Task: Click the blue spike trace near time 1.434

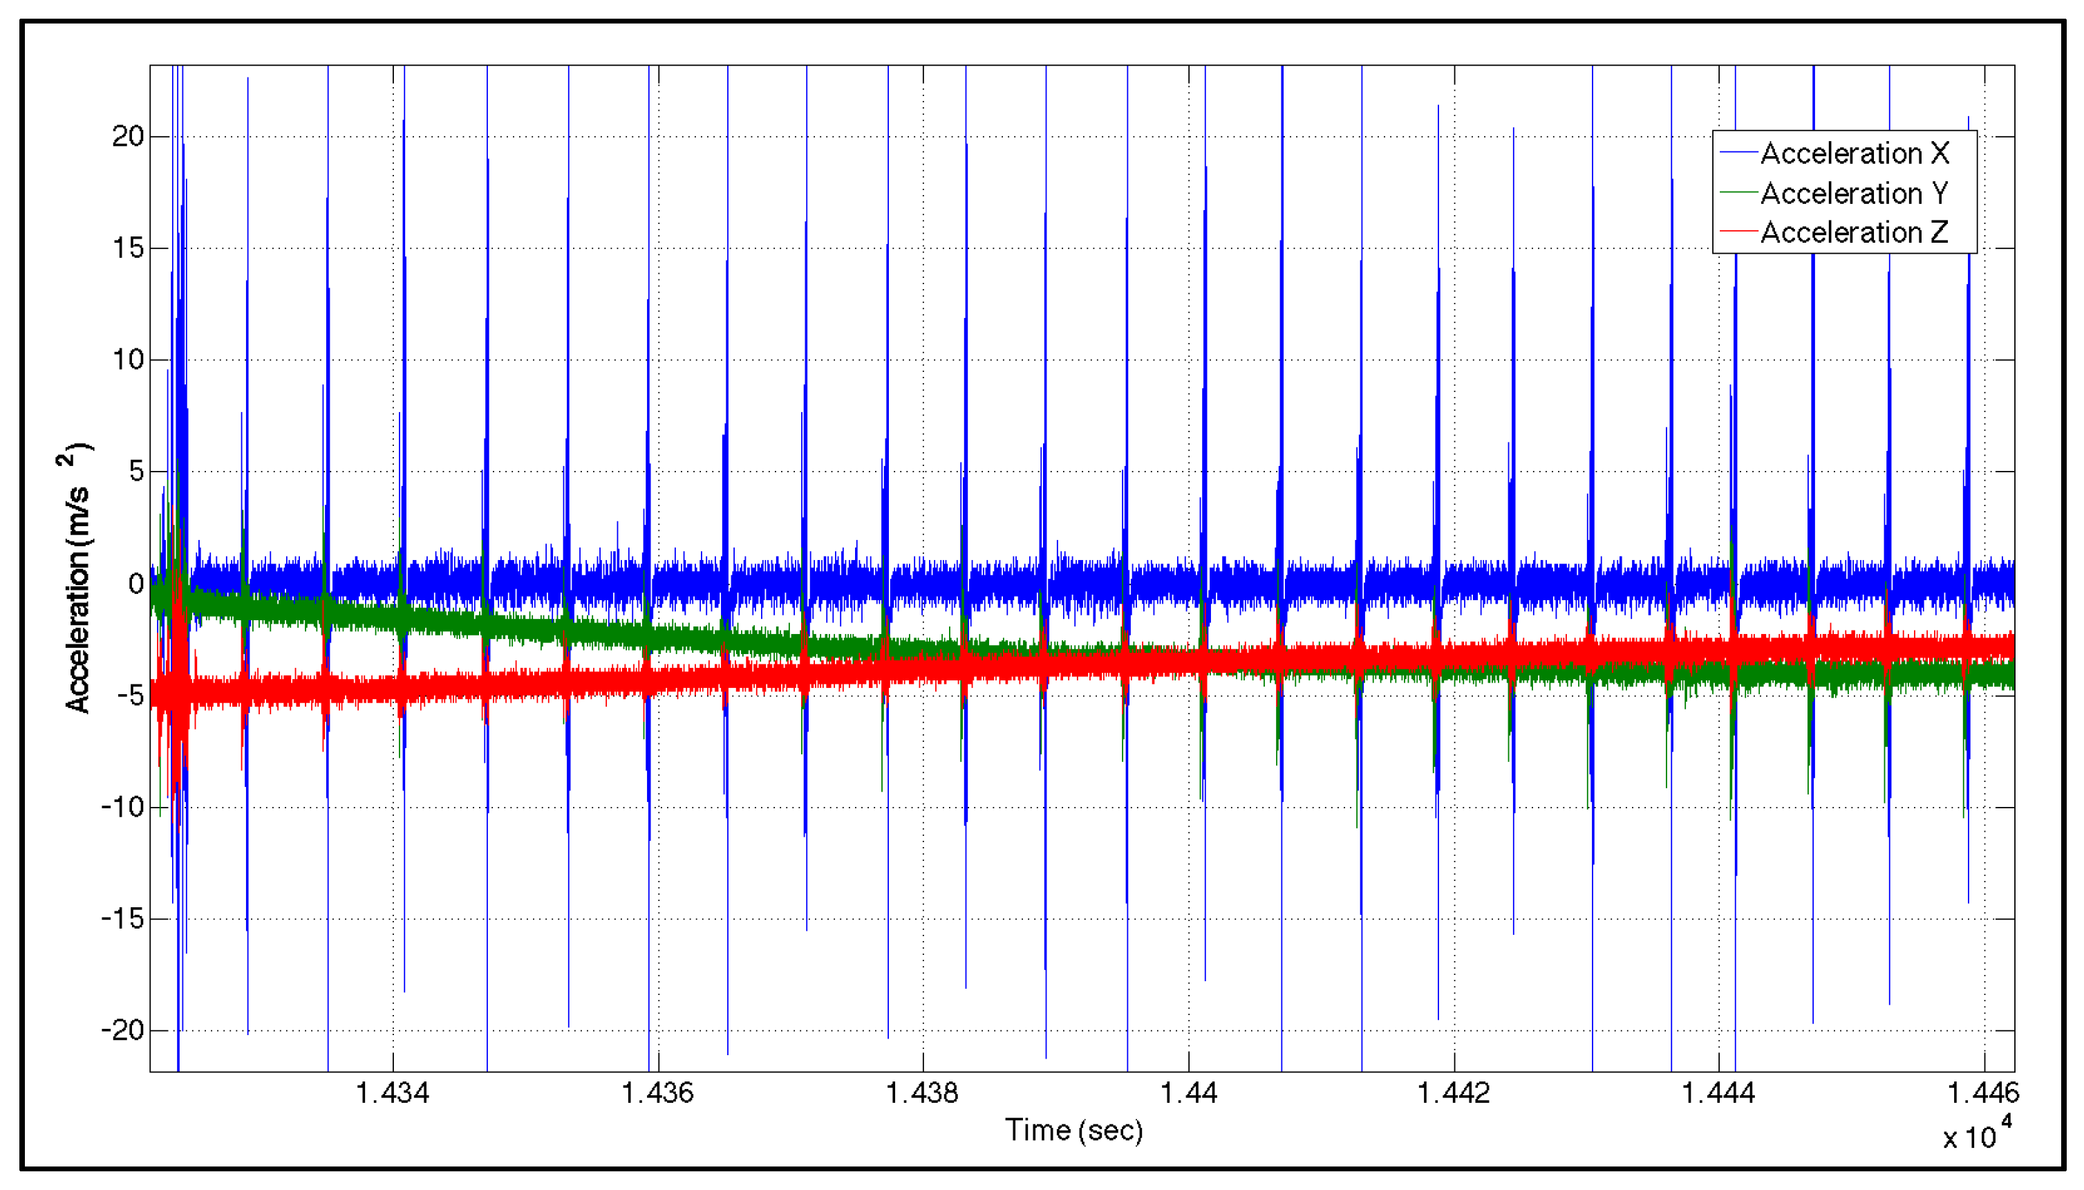Action: tap(405, 327)
